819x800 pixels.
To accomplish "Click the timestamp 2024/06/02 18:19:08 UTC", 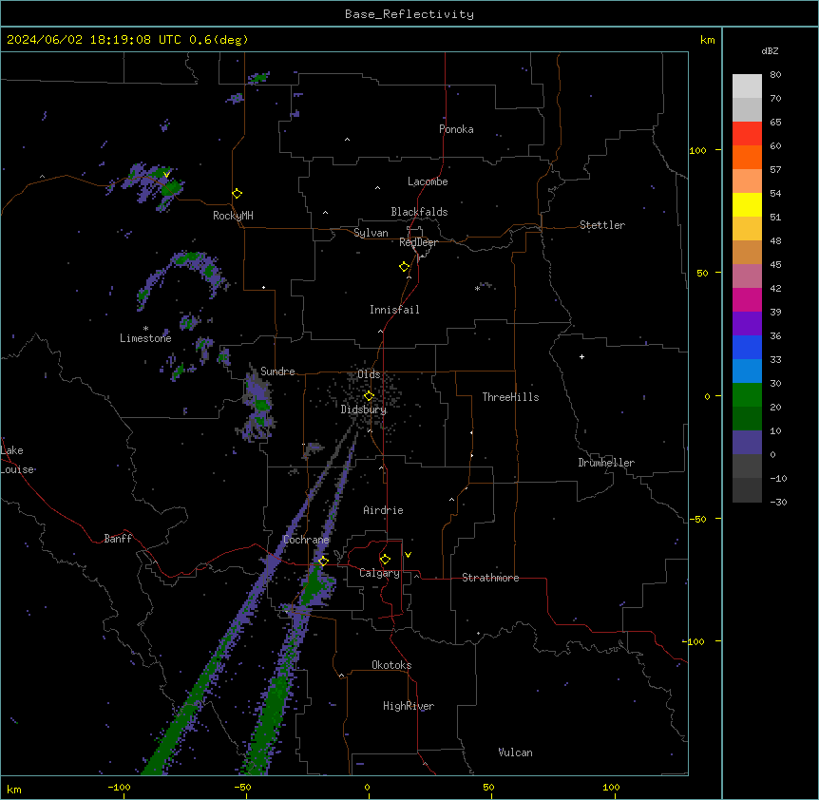I will coord(94,40).
